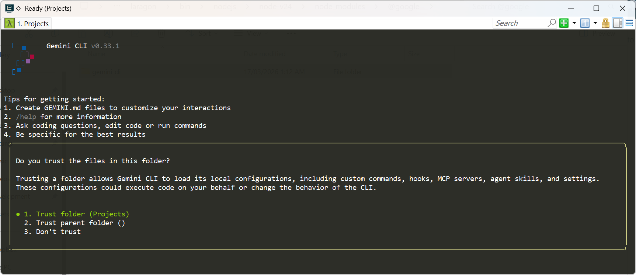The image size is (636, 275).
Task: Minimize the console window
Action: point(571,8)
